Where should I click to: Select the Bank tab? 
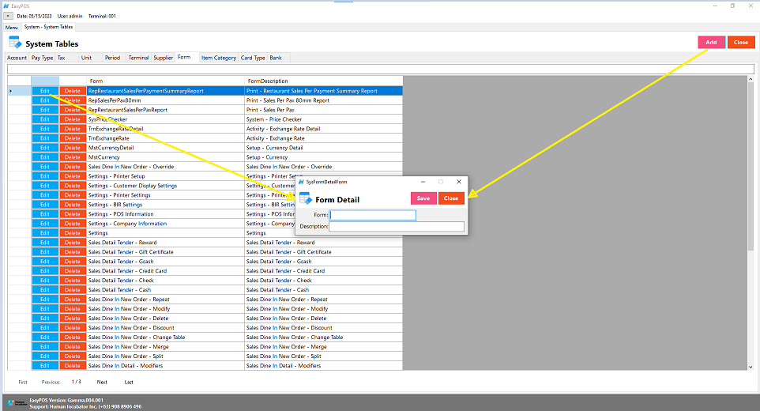tap(275, 58)
